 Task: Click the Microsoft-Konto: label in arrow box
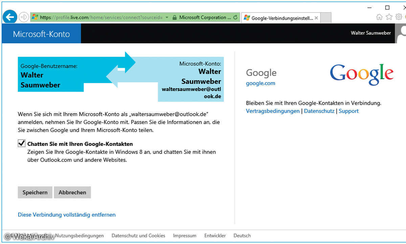200,63
